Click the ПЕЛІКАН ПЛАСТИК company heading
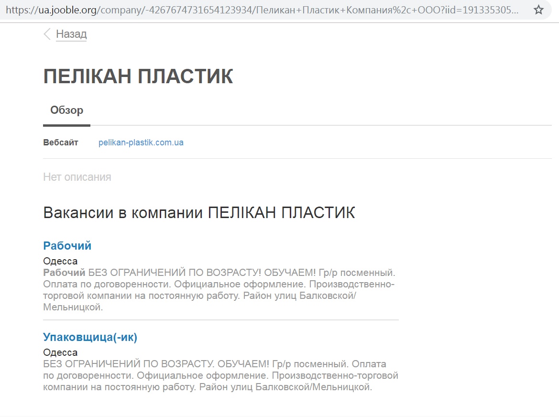559x417 pixels. click(138, 76)
